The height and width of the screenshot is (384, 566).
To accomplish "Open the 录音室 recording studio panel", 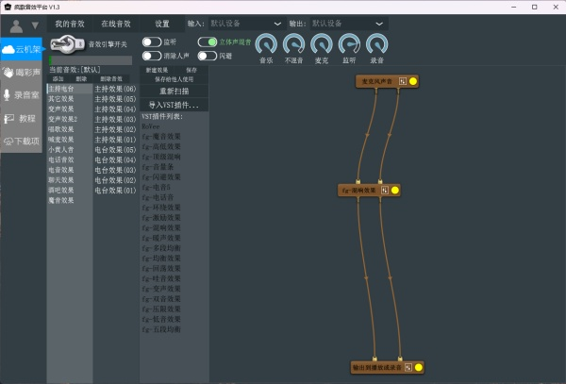I will tap(23, 94).
